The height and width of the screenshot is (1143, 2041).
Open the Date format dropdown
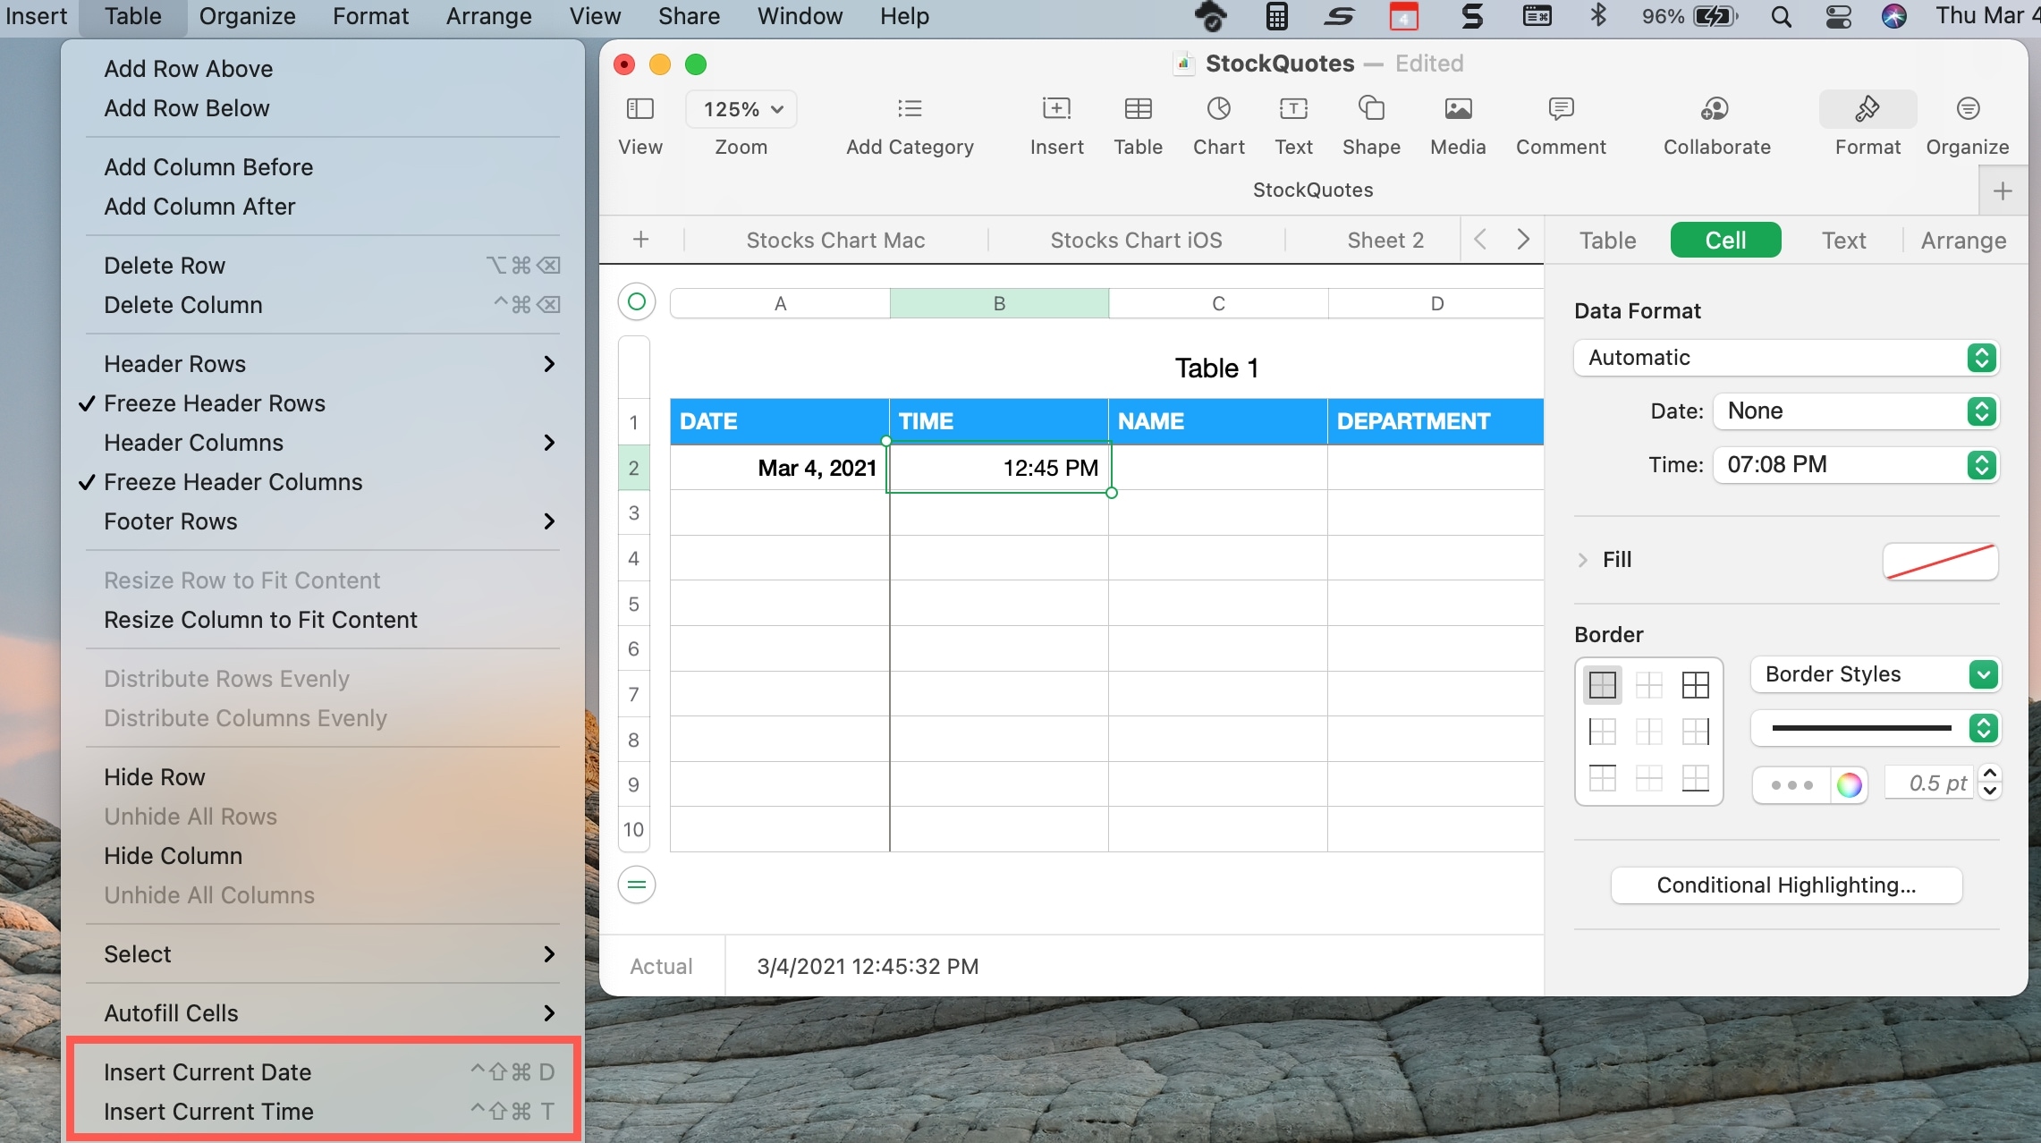point(1856,411)
